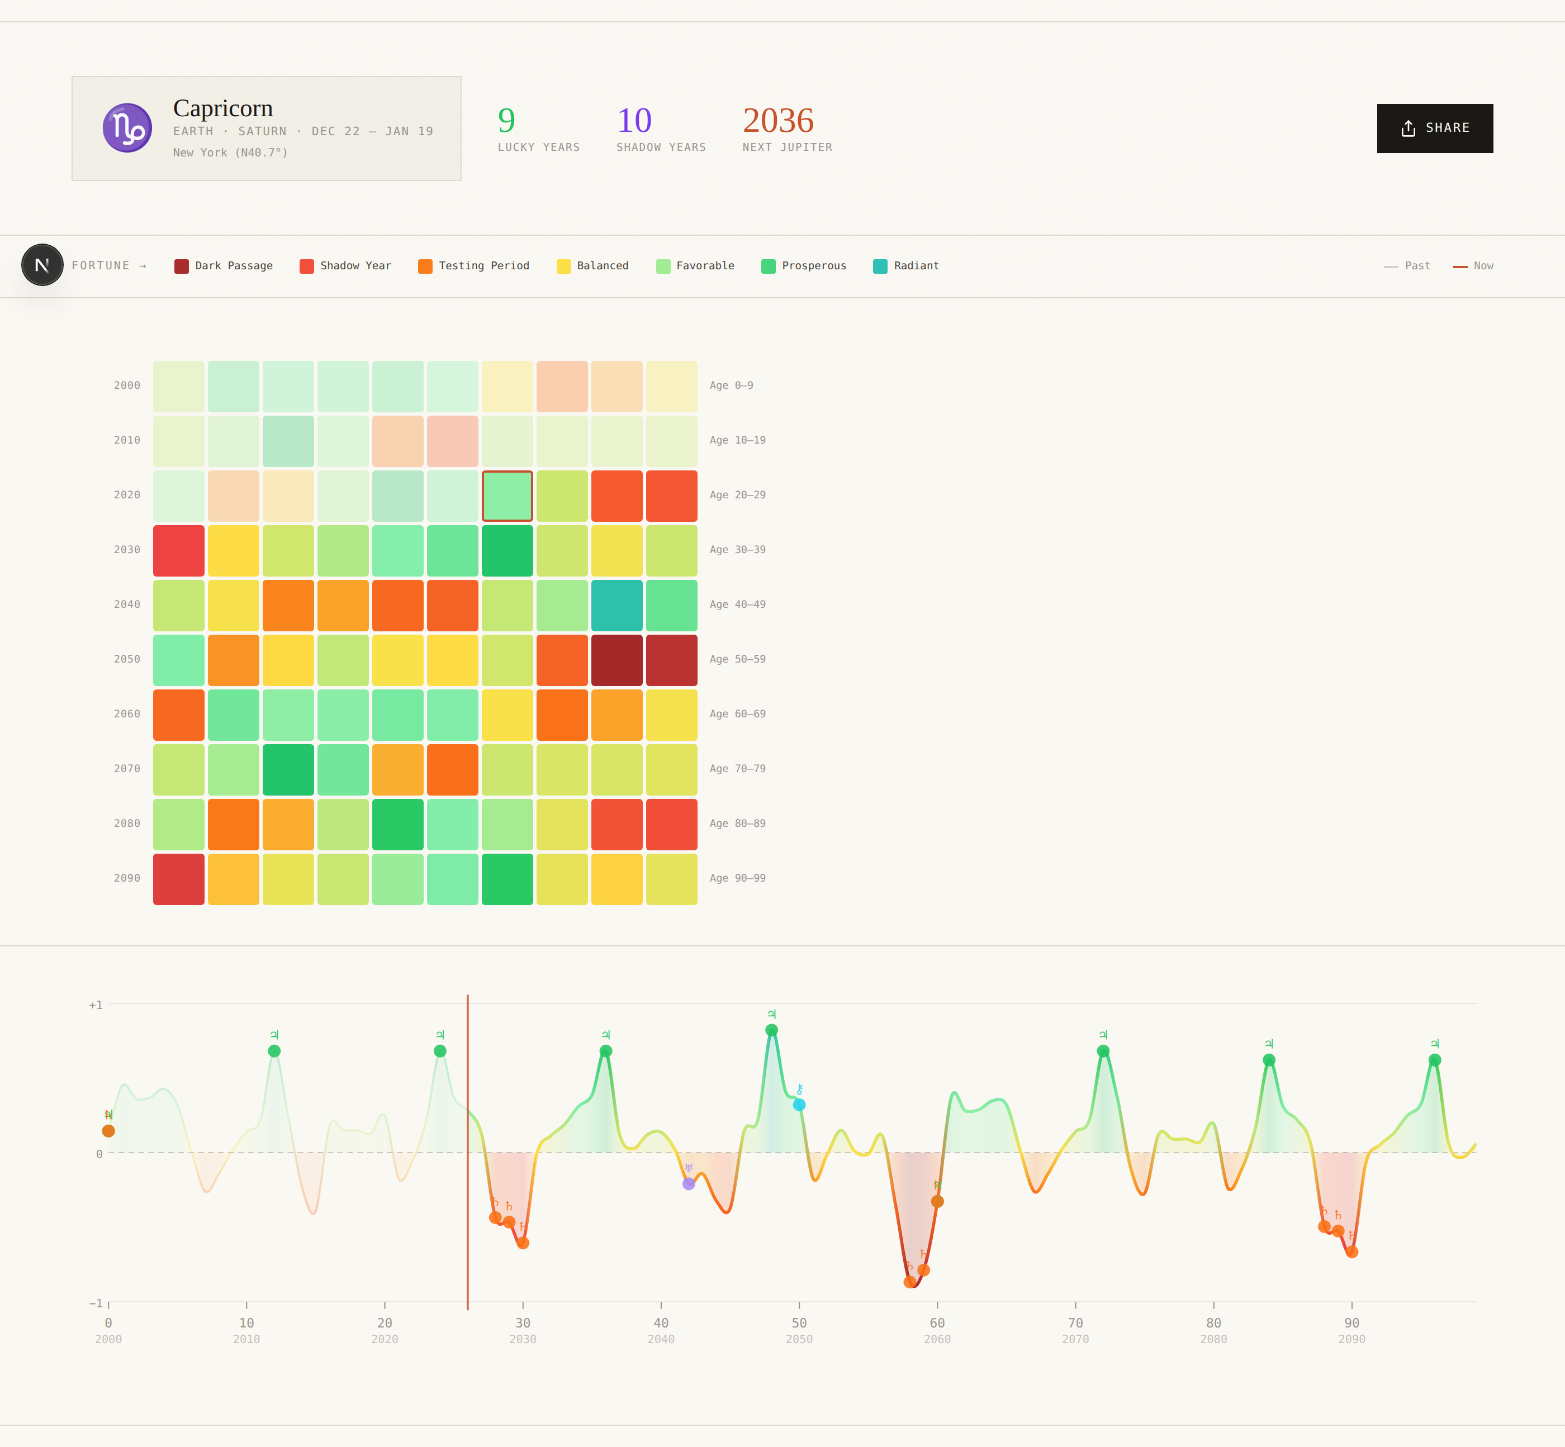Select the teal Radiant cell in the 2040 row
The image size is (1565, 1447).
616,605
